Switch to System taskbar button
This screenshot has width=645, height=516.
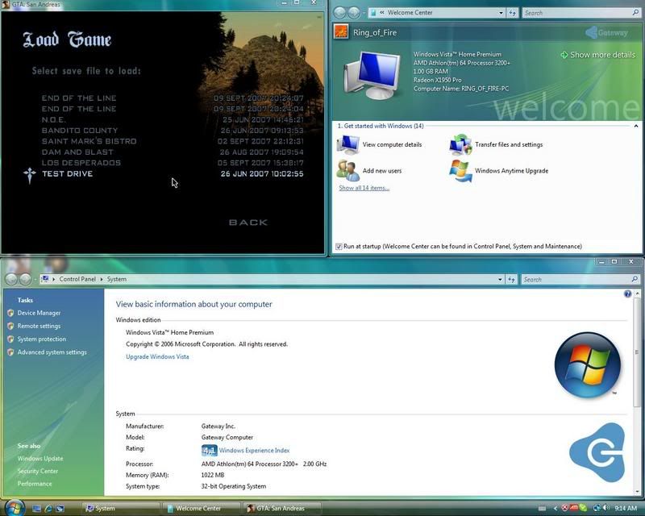click(120, 509)
